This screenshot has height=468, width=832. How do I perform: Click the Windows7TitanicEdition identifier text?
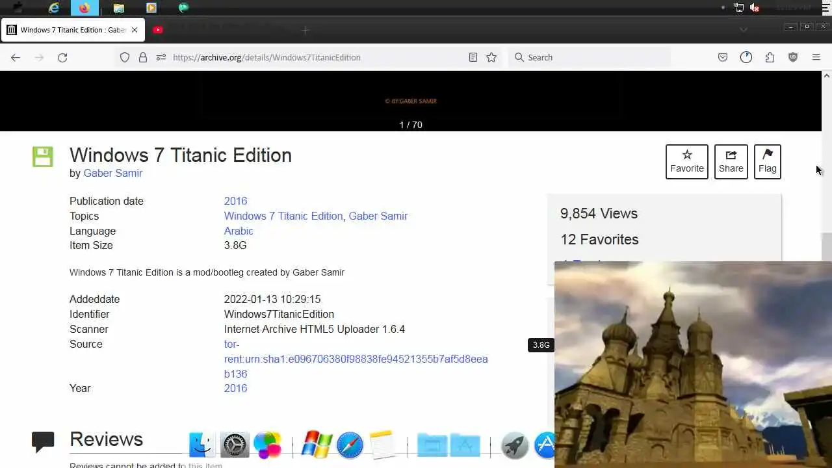(279, 314)
